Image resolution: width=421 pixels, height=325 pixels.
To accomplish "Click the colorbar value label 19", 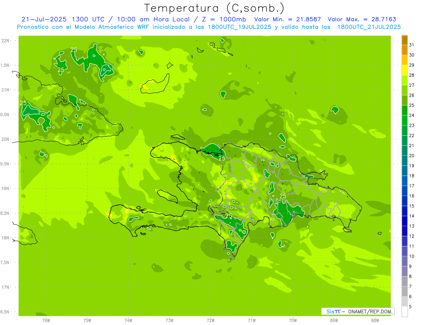I will click(x=412, y=165).
